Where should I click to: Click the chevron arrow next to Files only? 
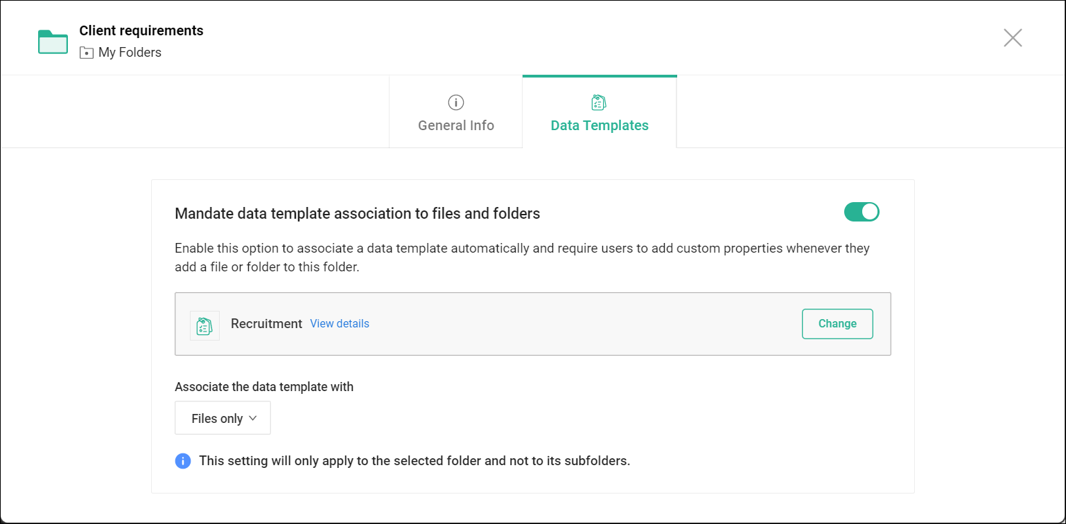[252, 418]
